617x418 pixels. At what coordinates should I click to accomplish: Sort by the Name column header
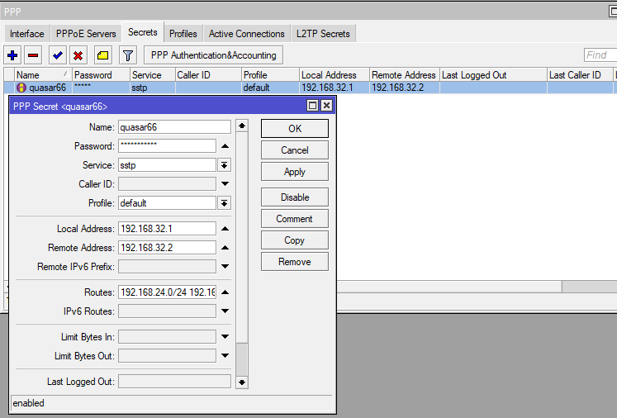[42, 75]
